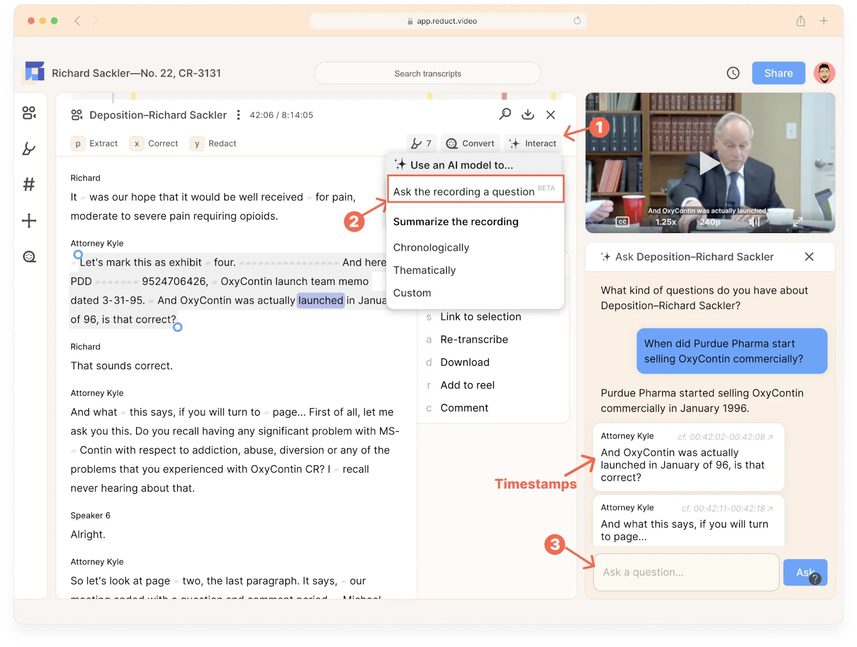The width and height of the screenshot is (857, 647).
Task: Click the Extract shortcut button
Action: click(94, 144)
